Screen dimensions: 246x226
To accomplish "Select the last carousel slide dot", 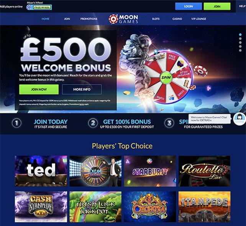I will (x=240, y=50).
